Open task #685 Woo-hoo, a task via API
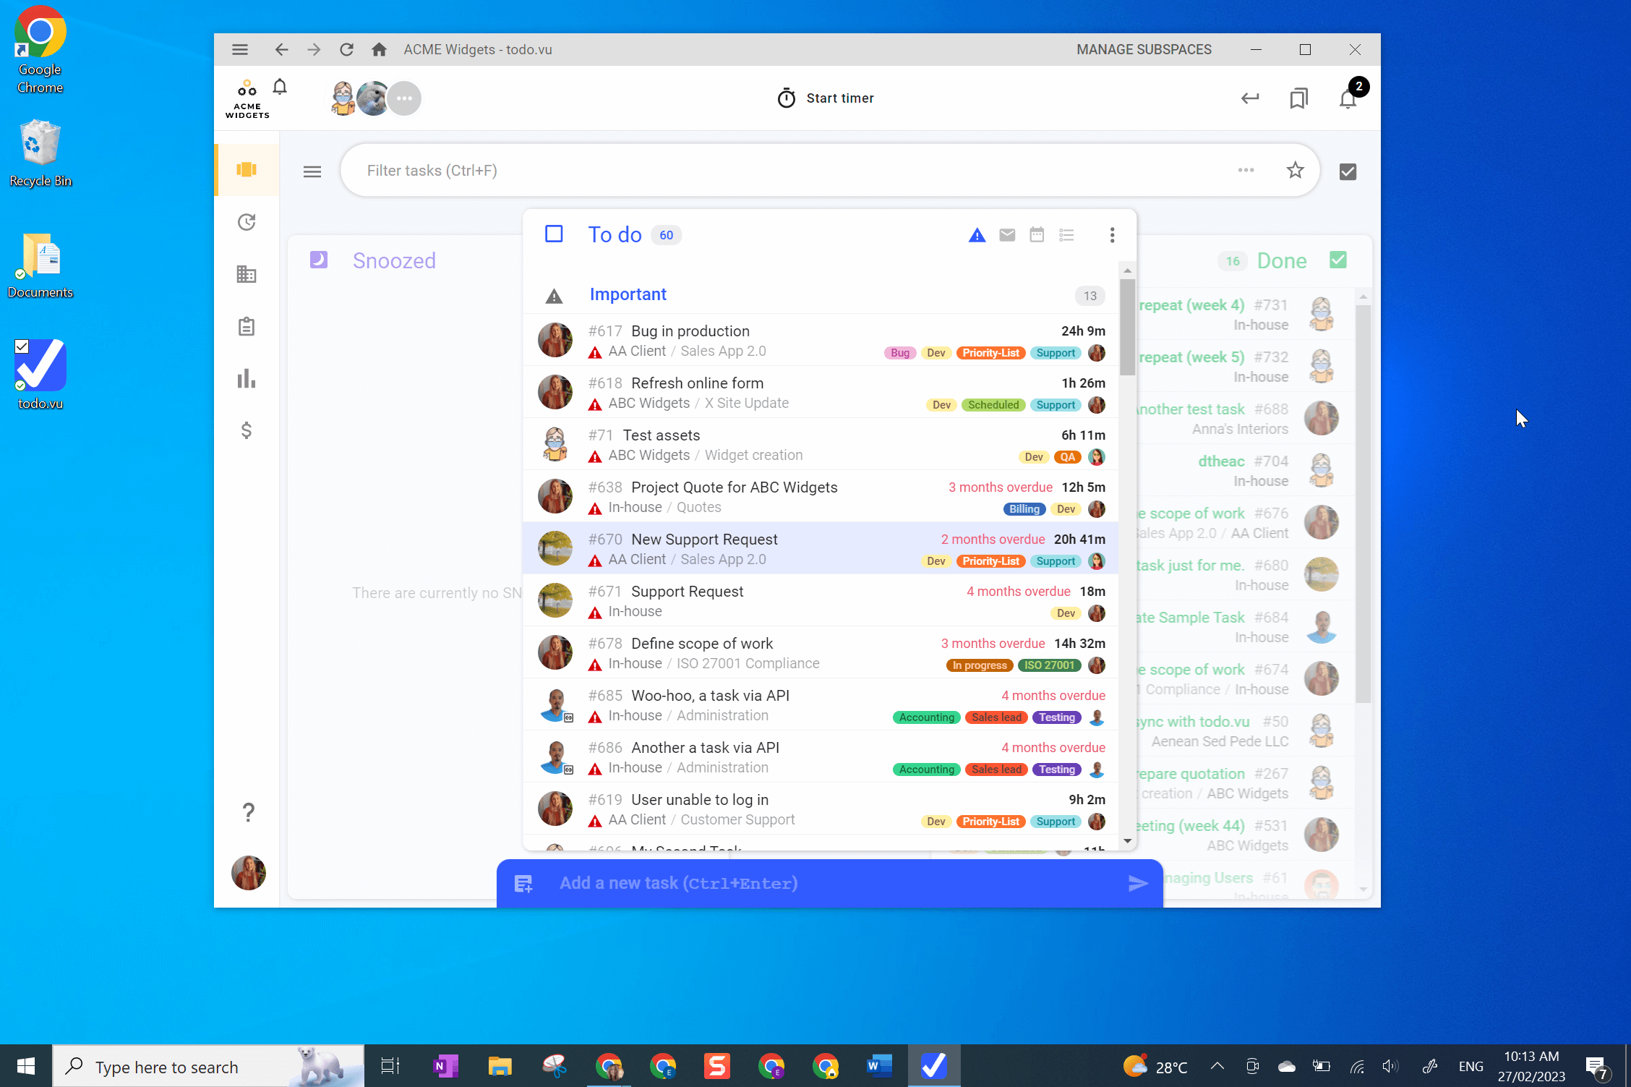 tap(821, 704)
